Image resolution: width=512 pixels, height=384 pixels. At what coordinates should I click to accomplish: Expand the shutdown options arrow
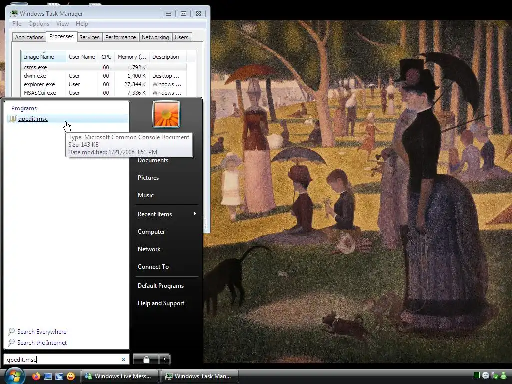tap(165, 359)
